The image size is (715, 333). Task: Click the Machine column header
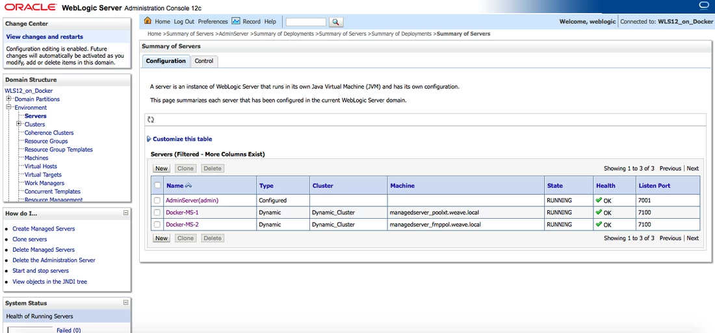point(402,186)
